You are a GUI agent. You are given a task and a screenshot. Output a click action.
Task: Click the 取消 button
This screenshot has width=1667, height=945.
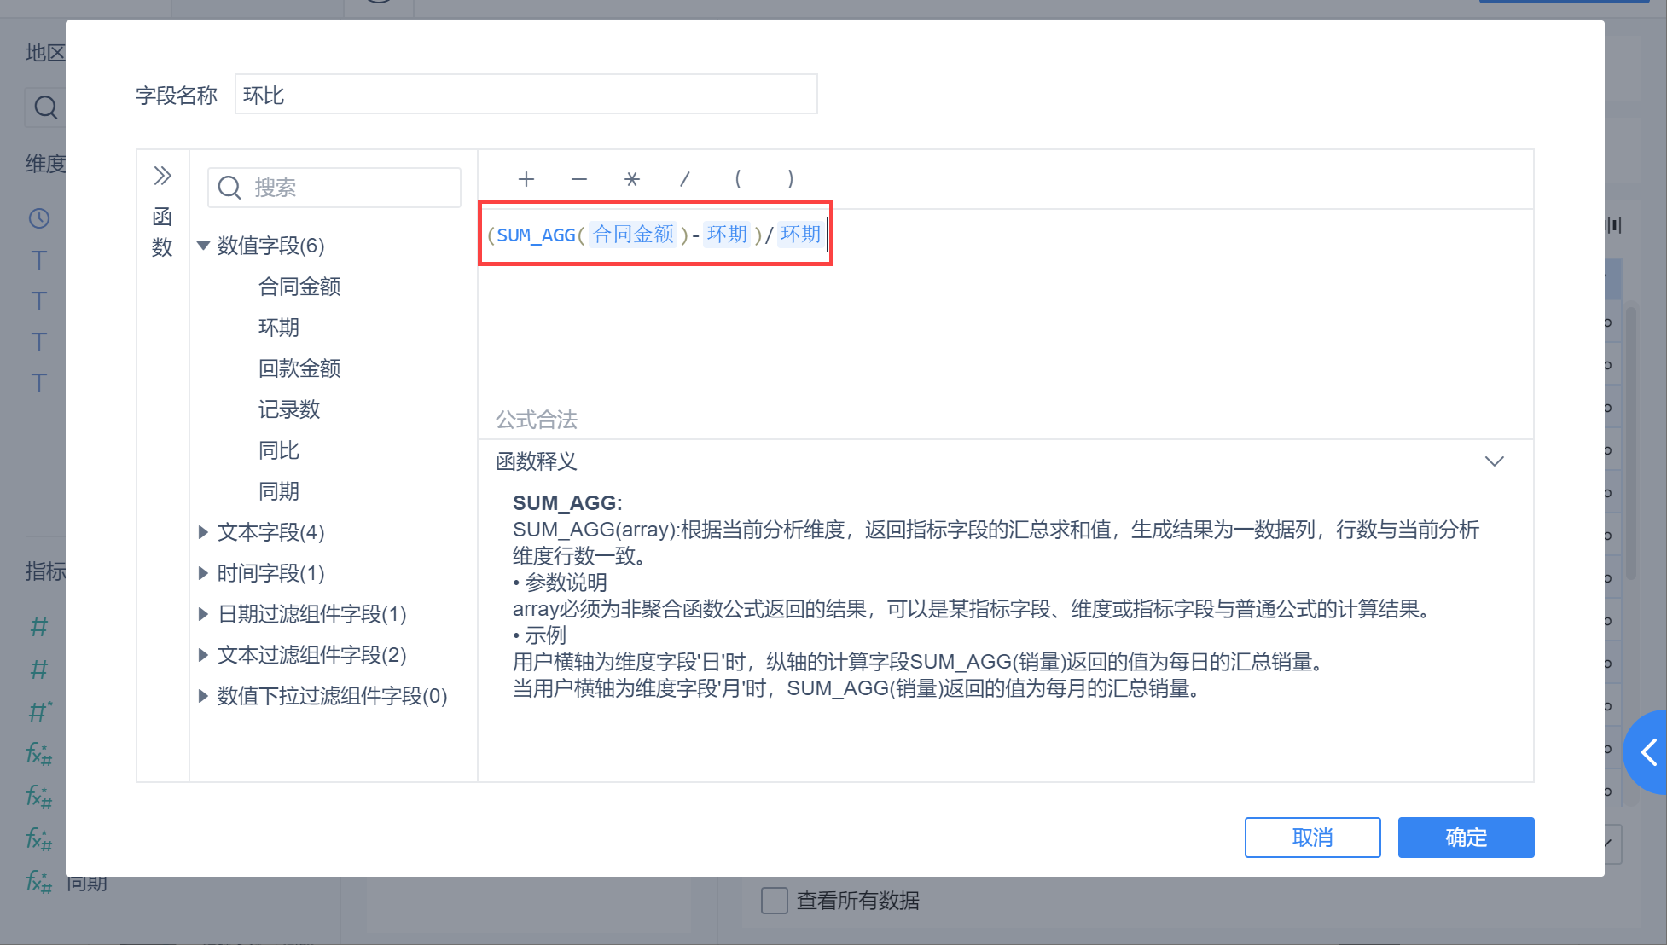(x=1312, y=838)
